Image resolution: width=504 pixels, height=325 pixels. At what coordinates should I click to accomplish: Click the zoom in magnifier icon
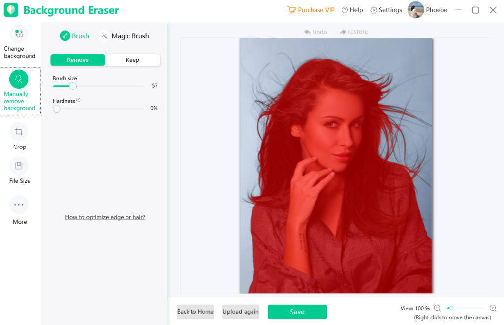[493, 308]
